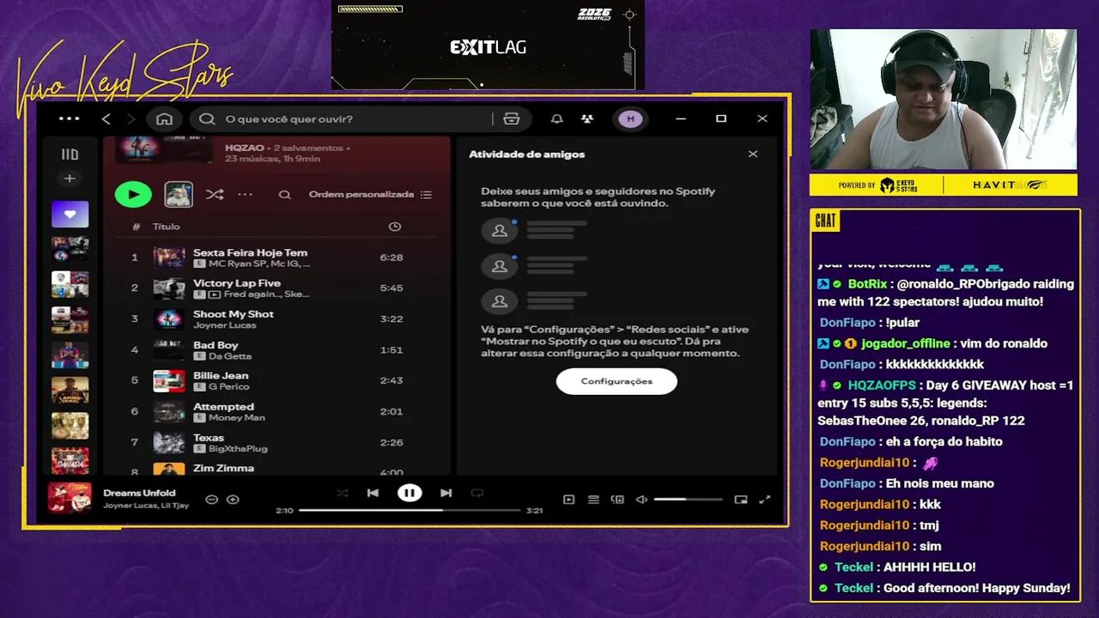Viewport: 1099px width, 618px height.
Task: Open the Spotify Home page
Action: pyautogui.click(x=165, y=118)
